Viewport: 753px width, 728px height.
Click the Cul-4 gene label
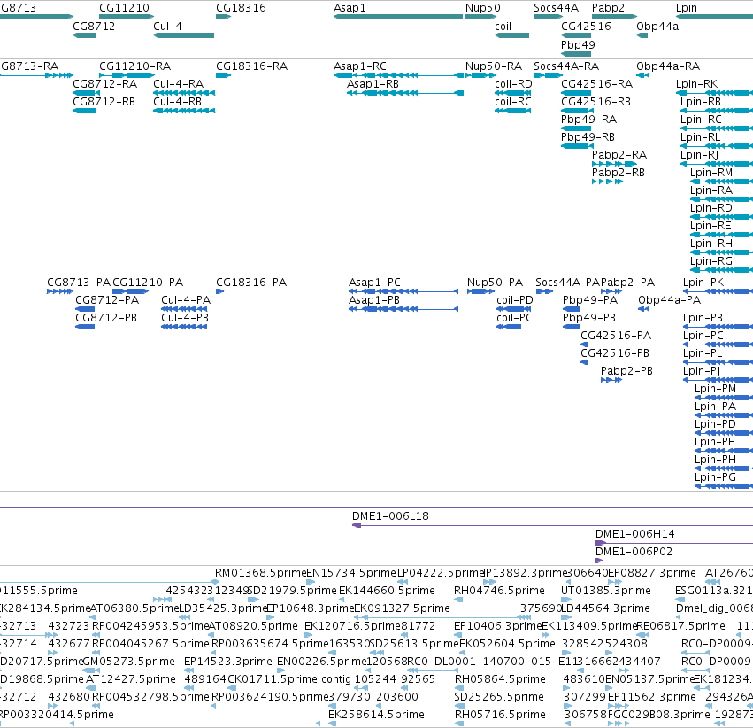pos(167,26)
